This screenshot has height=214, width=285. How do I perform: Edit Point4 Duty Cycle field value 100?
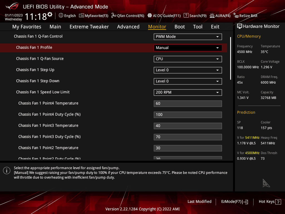click(188, 115)
